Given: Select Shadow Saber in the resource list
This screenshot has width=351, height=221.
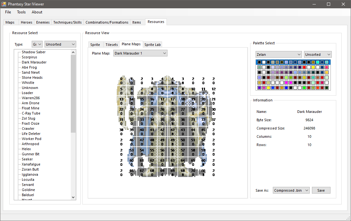Looking at the screenshot, I should (x=34, y=52).
